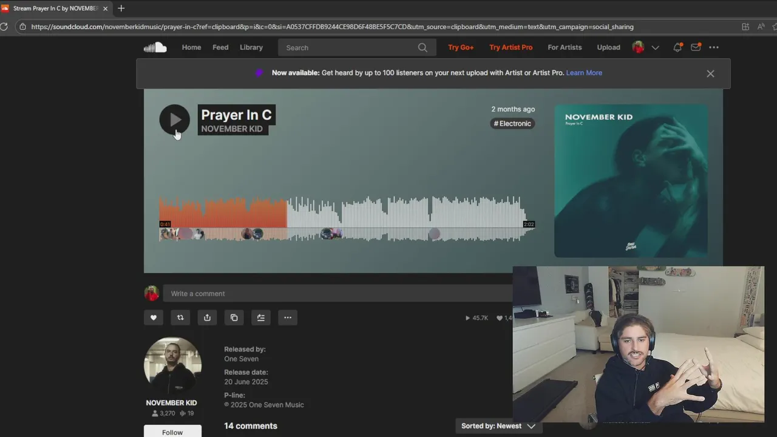Click the 14 comments heading
This screenshot has height=437, width=777.
click(251, 426)
